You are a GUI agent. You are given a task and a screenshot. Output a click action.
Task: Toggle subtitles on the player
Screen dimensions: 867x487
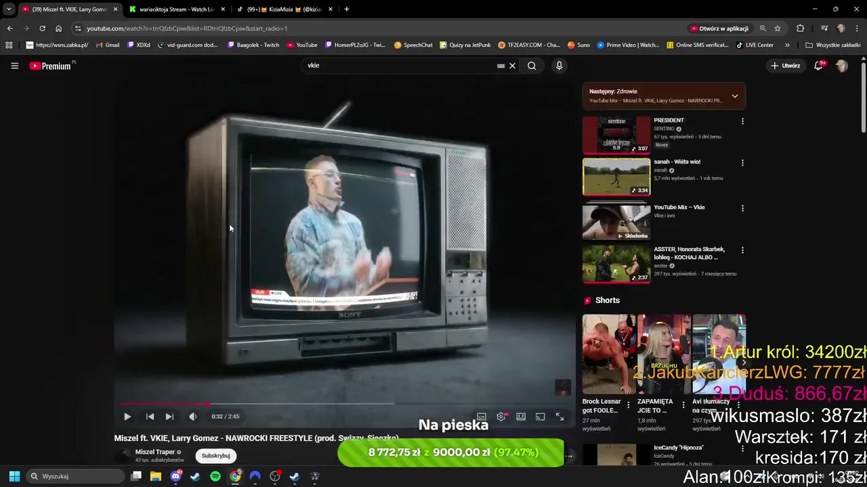click(x=482, y=417)
